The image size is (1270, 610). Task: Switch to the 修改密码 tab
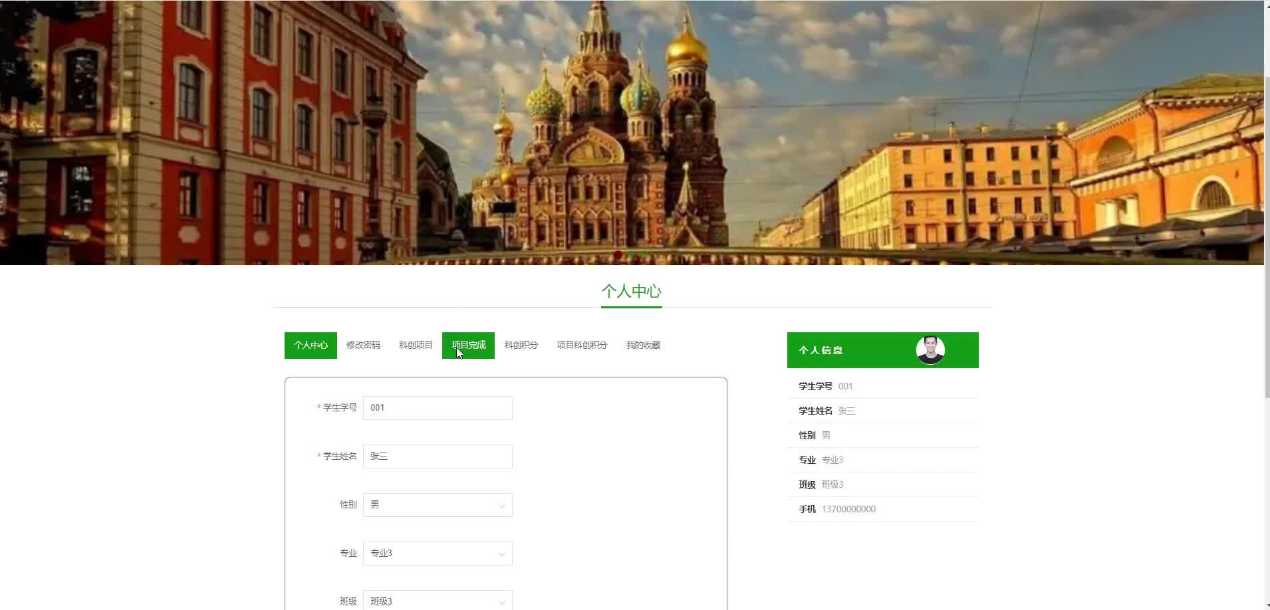tap(363, 346)
